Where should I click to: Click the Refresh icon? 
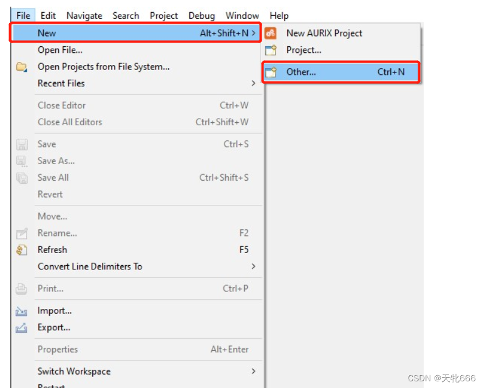click(22, 250)
